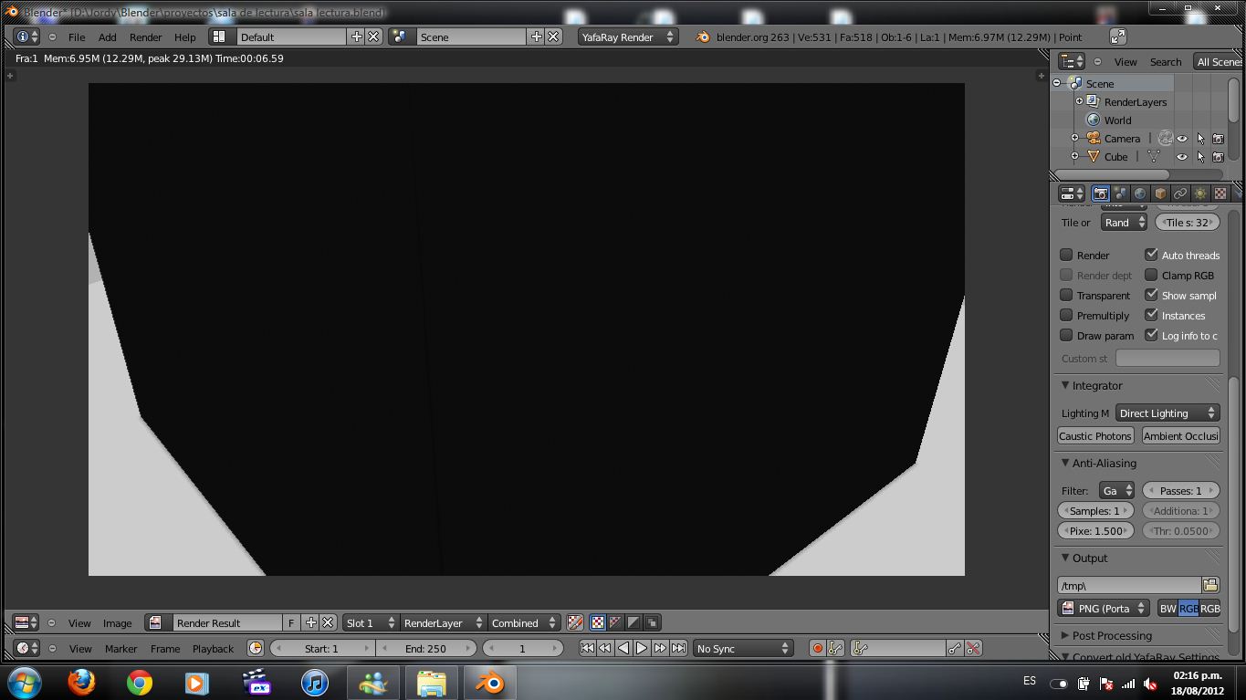Open the Scene properties tab icon
Screen dimensions: 1246x700
click(1120, 193)
